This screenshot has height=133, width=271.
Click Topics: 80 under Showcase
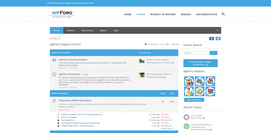pos(62,88)
